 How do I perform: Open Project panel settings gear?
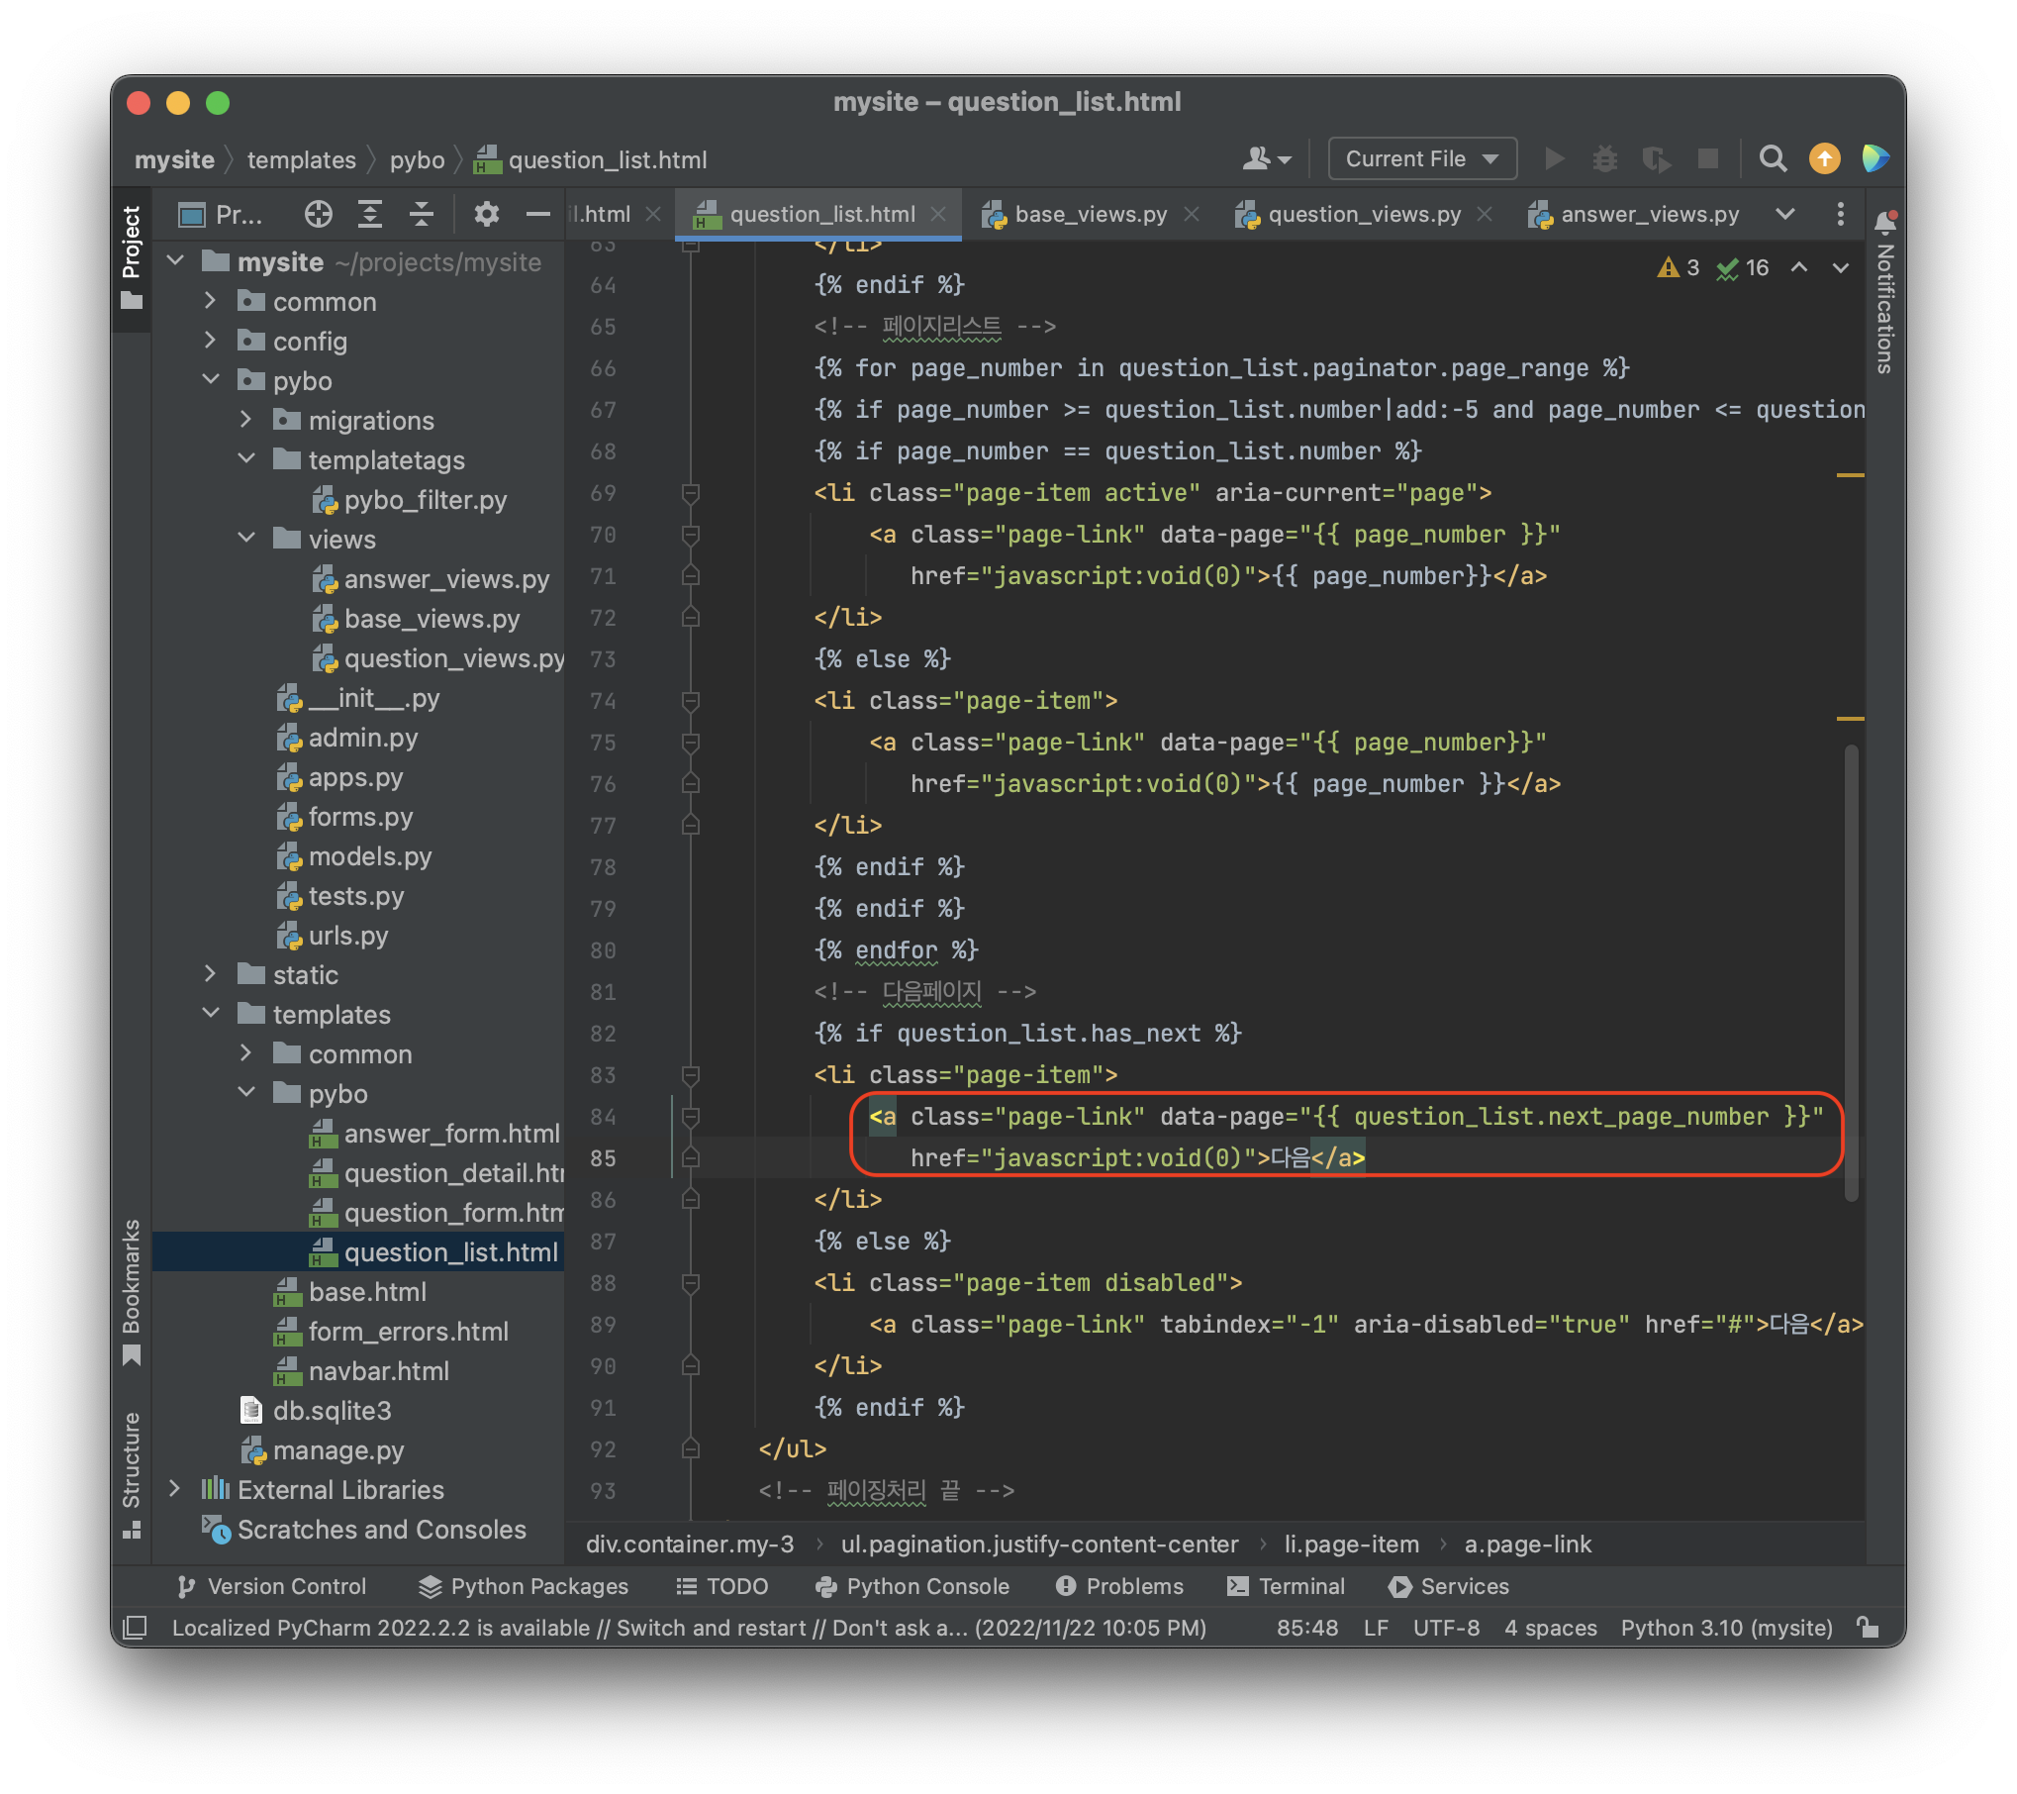[486, 214]
